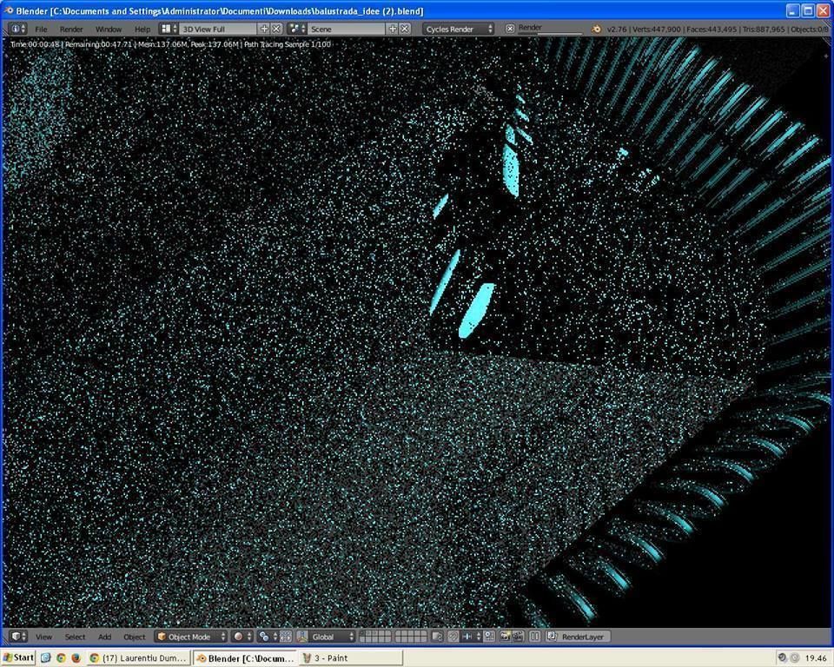Screen dimensions: 834x667
Task: Switch to the 3 - Paint window
Action: tap(351, 658)
